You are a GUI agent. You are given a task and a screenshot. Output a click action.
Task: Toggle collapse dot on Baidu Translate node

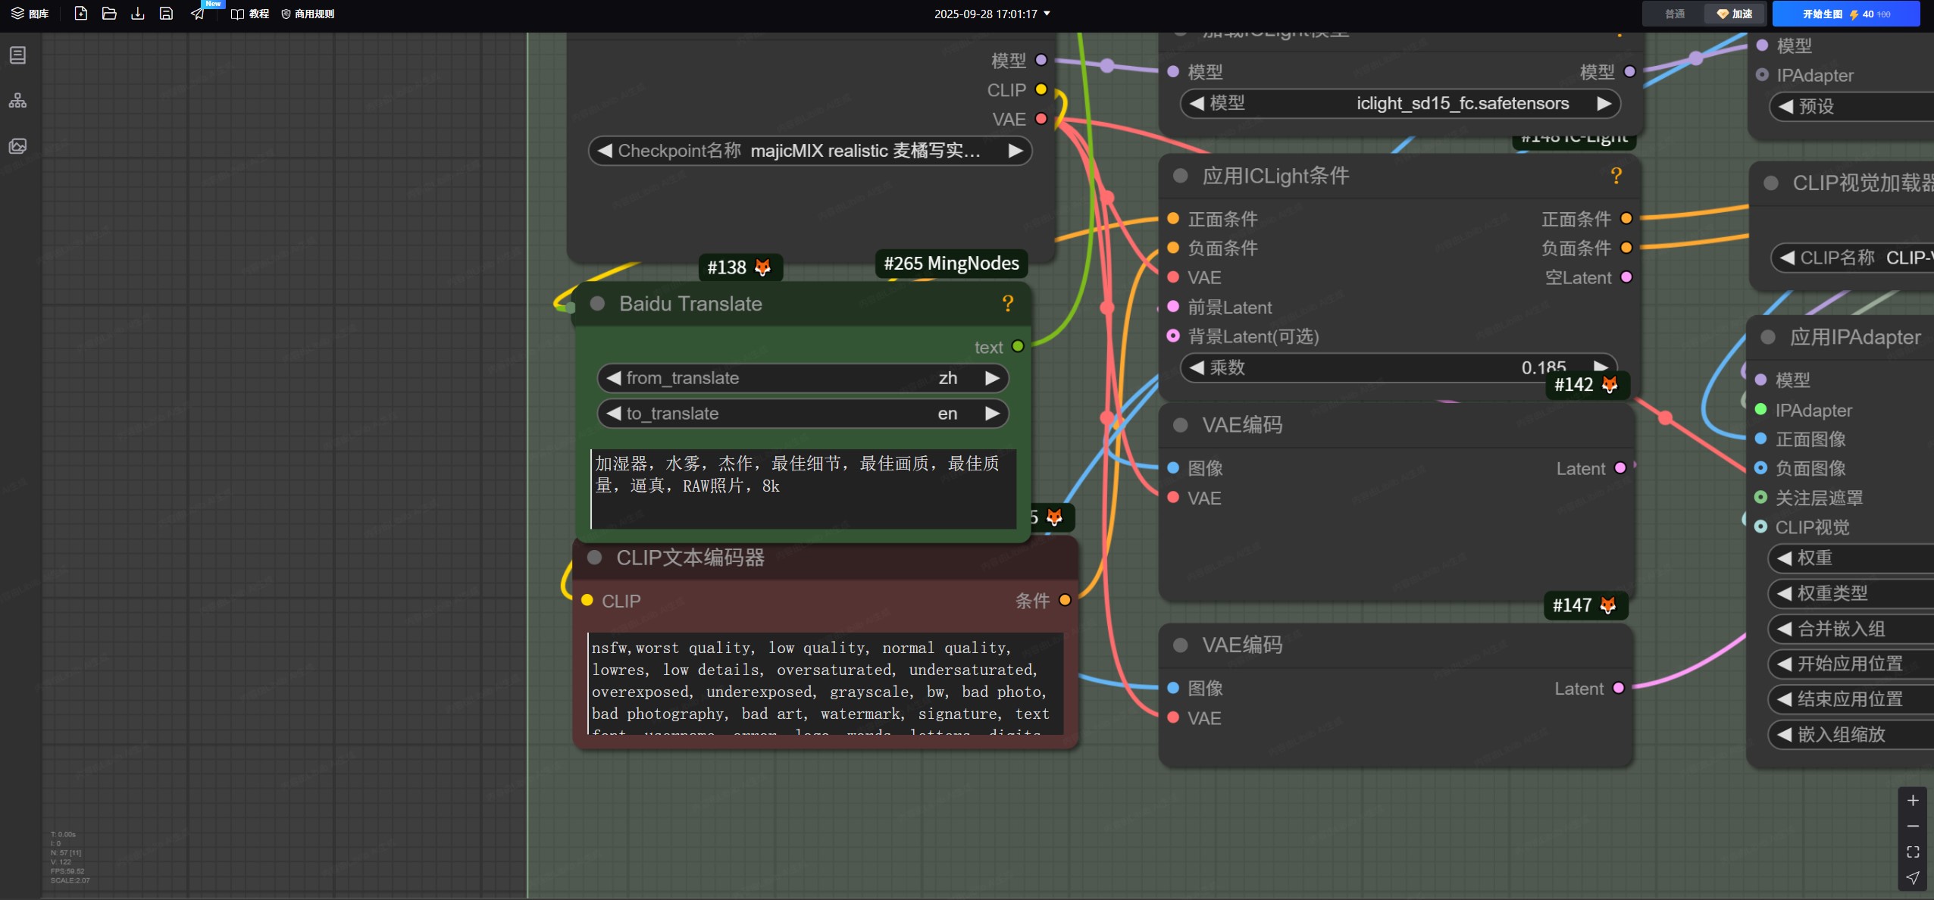[x=597, y=304]
